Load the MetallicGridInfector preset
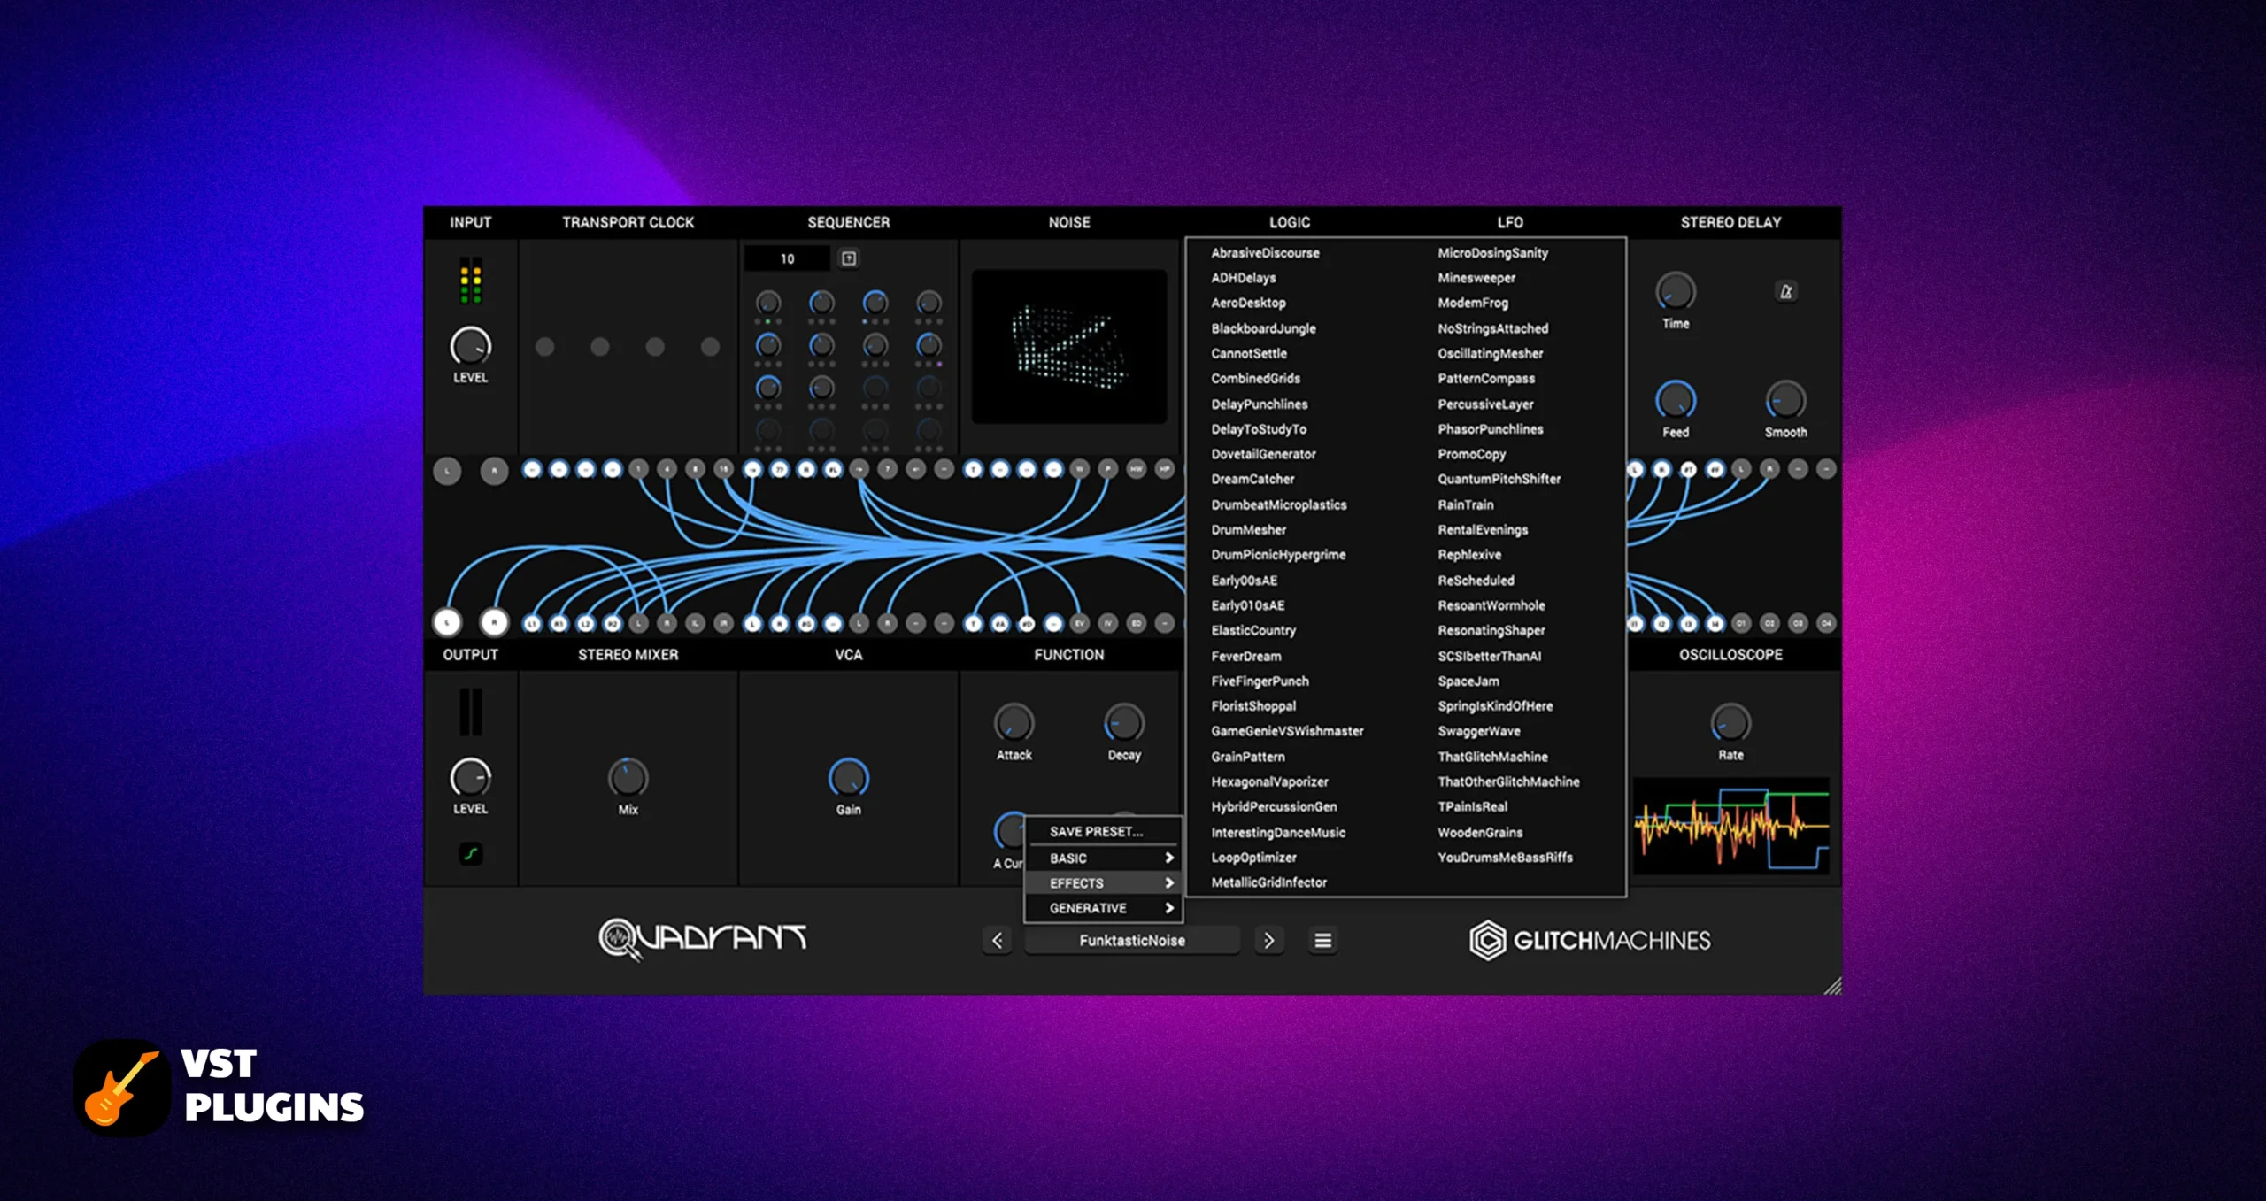The height and width of the screenshot is (1201, 2266). click(1268, 882)
